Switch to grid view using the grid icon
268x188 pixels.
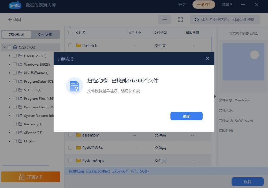(180, 19)
